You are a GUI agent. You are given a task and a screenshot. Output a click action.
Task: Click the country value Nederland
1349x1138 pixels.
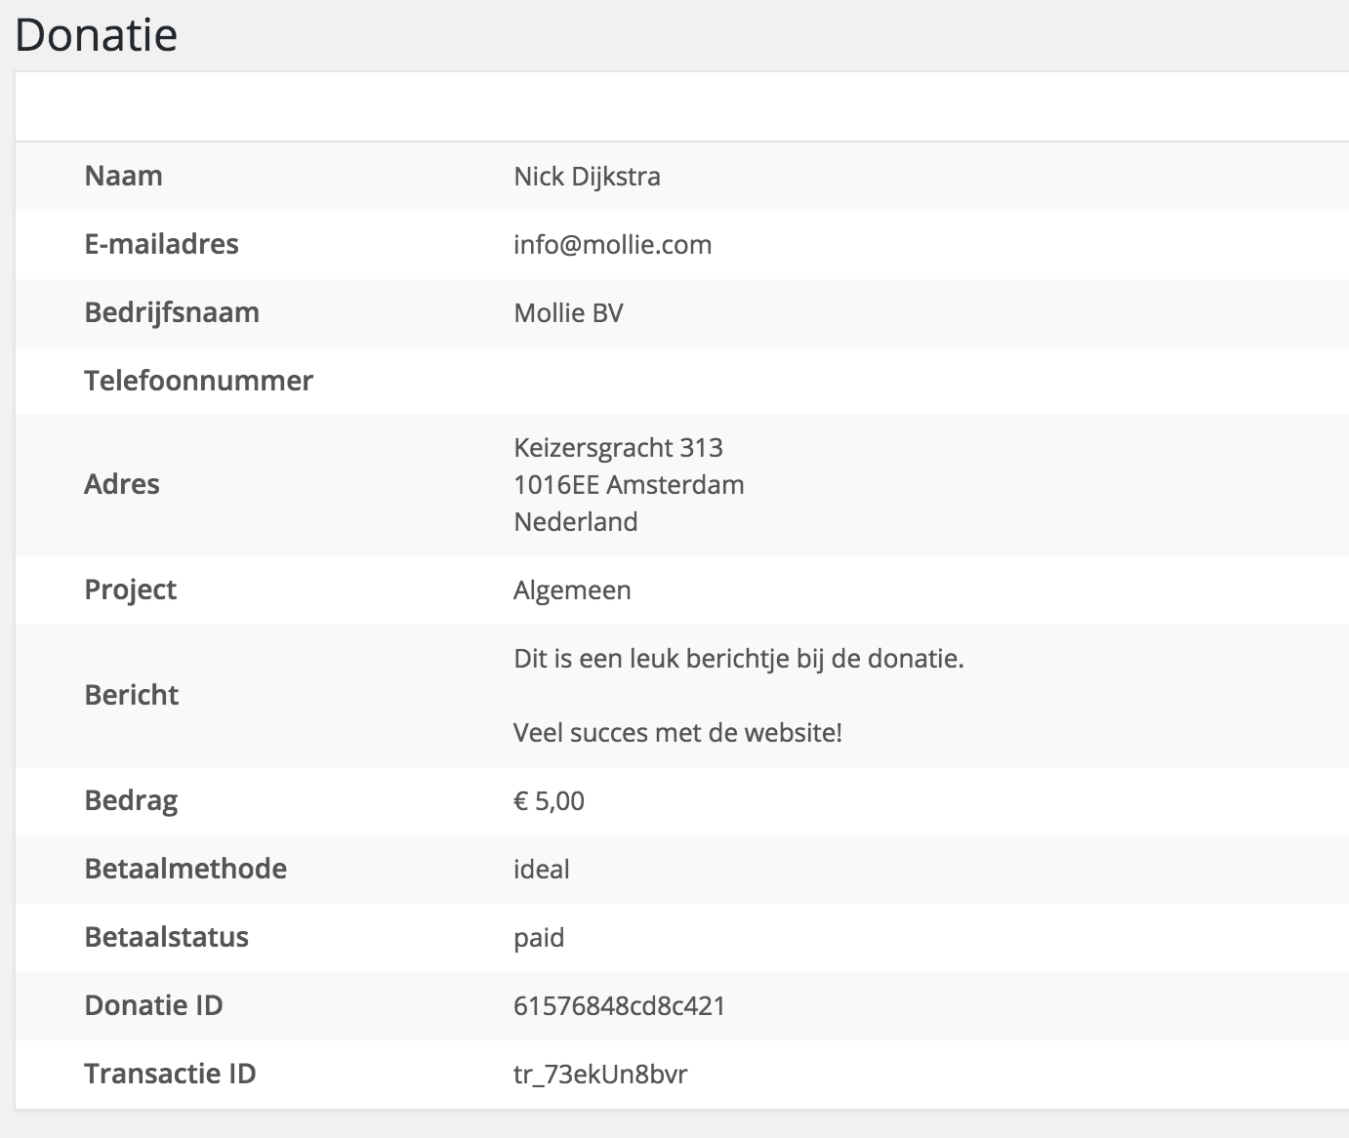click(575, 522)
